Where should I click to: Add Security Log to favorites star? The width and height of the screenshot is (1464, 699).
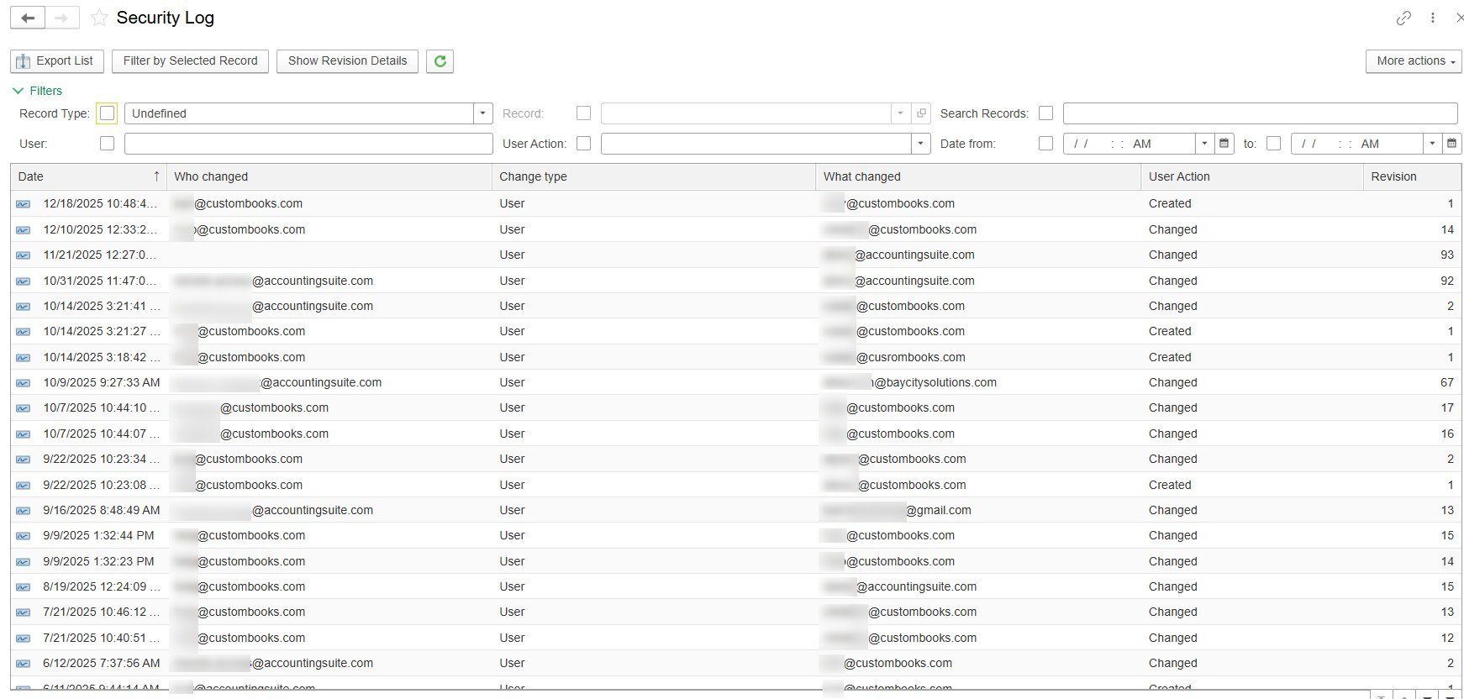coord(99,18)
